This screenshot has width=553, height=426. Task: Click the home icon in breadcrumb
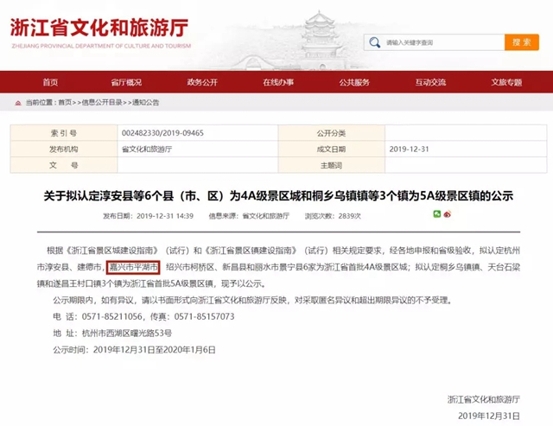click(x=17, y=102)
